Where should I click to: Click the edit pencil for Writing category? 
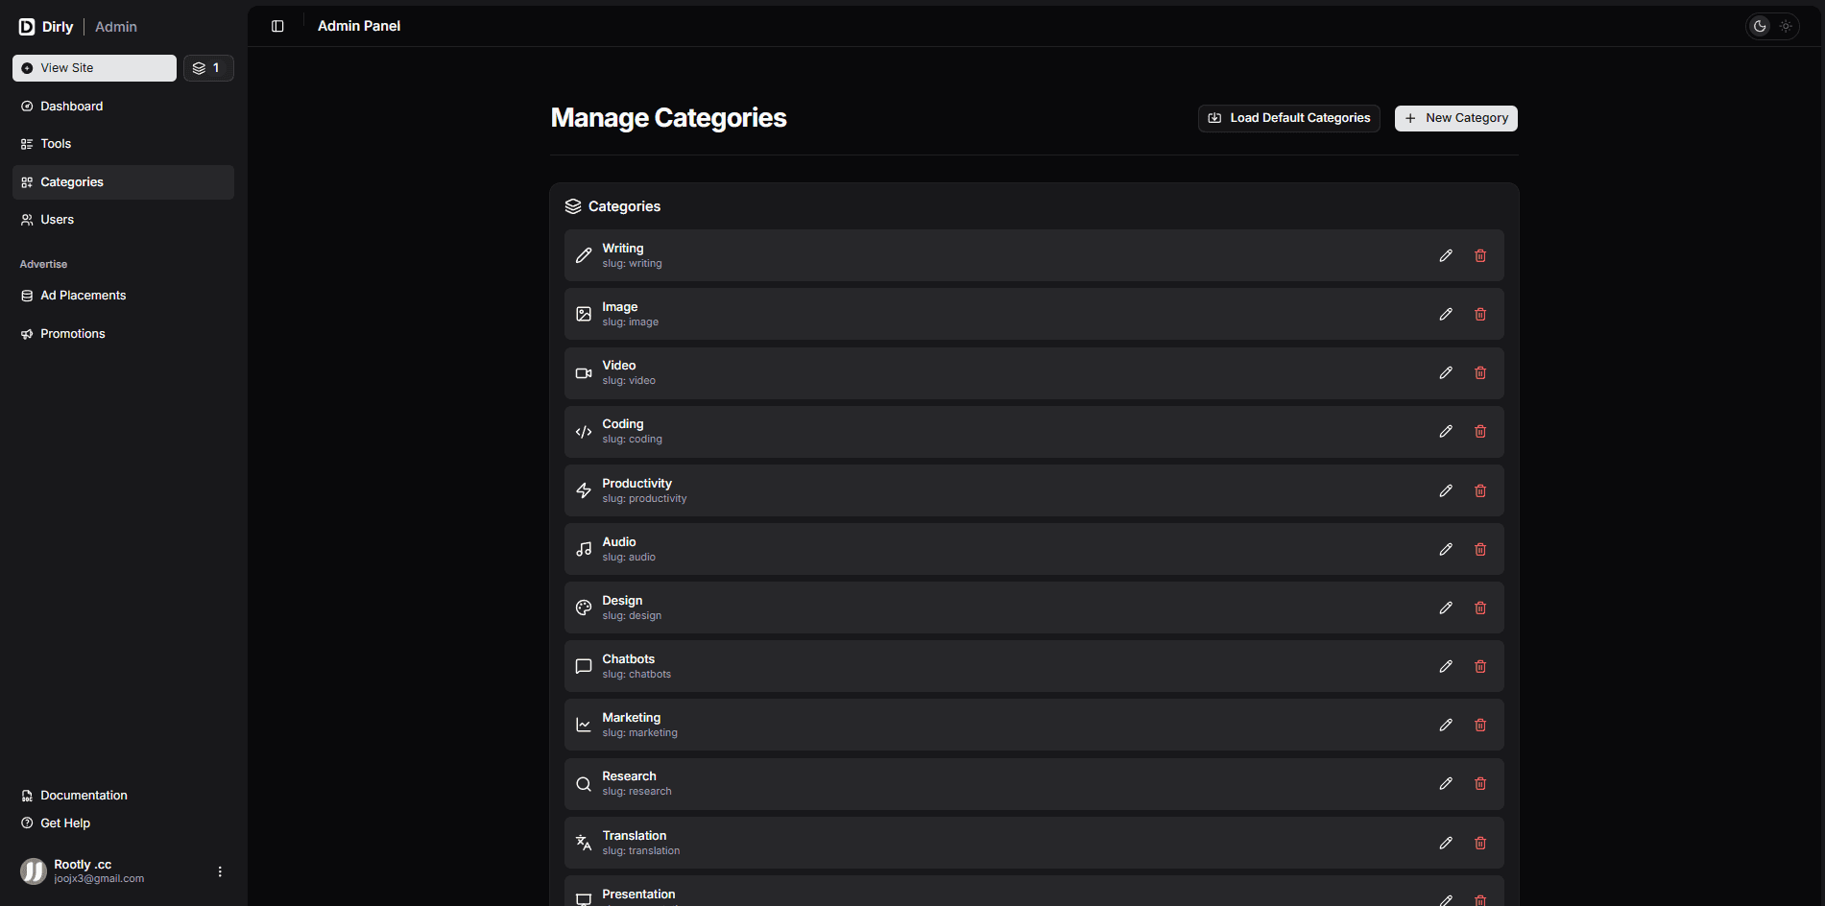pyautogui.click(x=1445, y=255)
